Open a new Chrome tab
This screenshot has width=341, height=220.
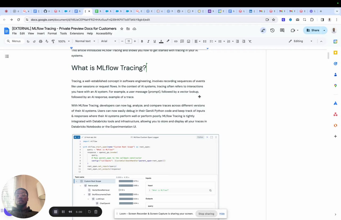pyautogui.click(x=321, y=11)
